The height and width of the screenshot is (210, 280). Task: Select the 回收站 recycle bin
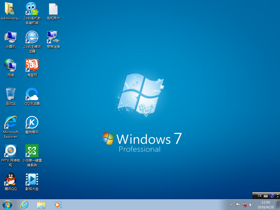click(x=11, y=97)
